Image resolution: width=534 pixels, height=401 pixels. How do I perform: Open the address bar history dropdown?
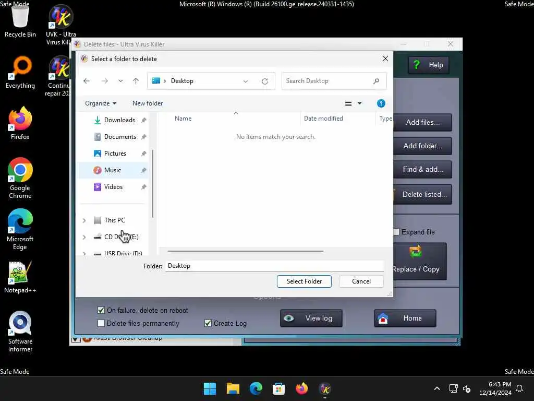pyautogui.click(x=246, y=81)
